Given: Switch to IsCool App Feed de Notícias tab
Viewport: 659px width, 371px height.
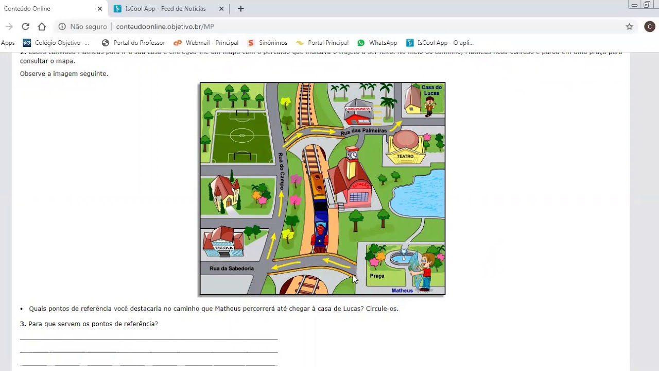Looking at the screenshot, I should click(166, 9).
